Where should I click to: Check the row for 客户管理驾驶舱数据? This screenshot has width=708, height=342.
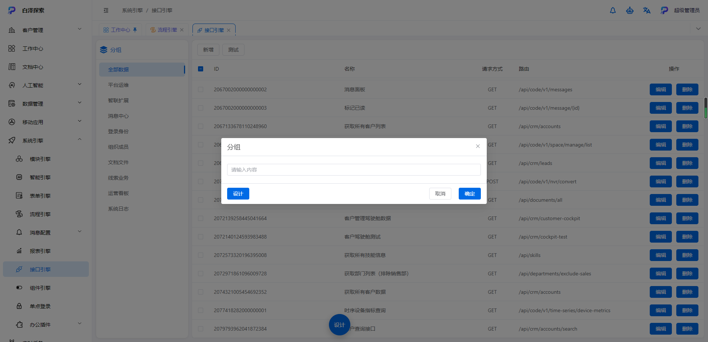(201, 218)
